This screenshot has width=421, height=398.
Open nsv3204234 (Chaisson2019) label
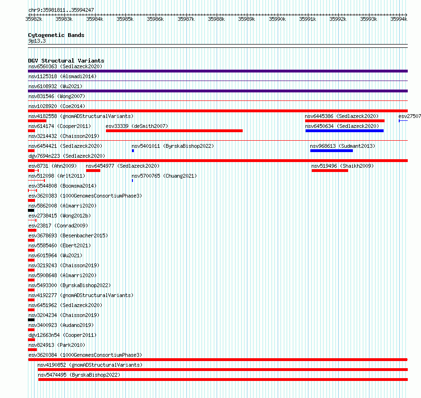64,315
